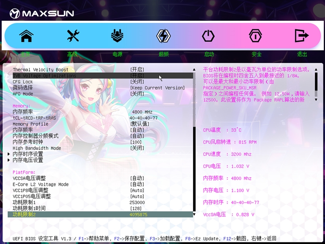
Task: Switch to the 超频 tab label
Action: coord(164,54)
